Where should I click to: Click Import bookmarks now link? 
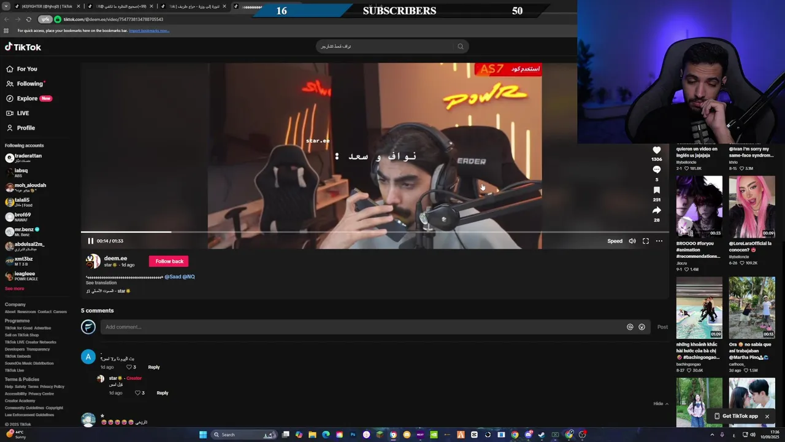149,31
